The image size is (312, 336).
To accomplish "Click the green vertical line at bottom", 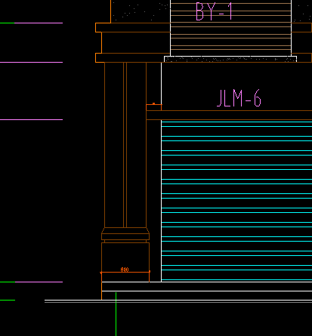I will pos(116,314).
